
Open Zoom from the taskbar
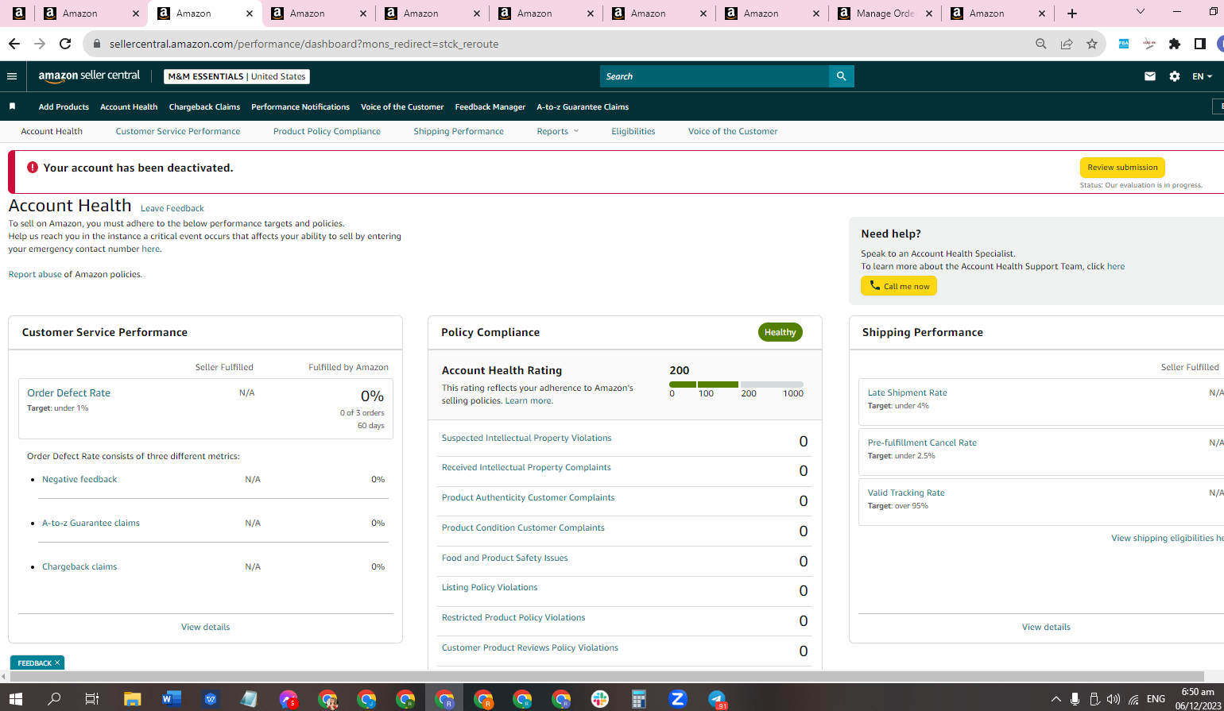coord(678,699)
